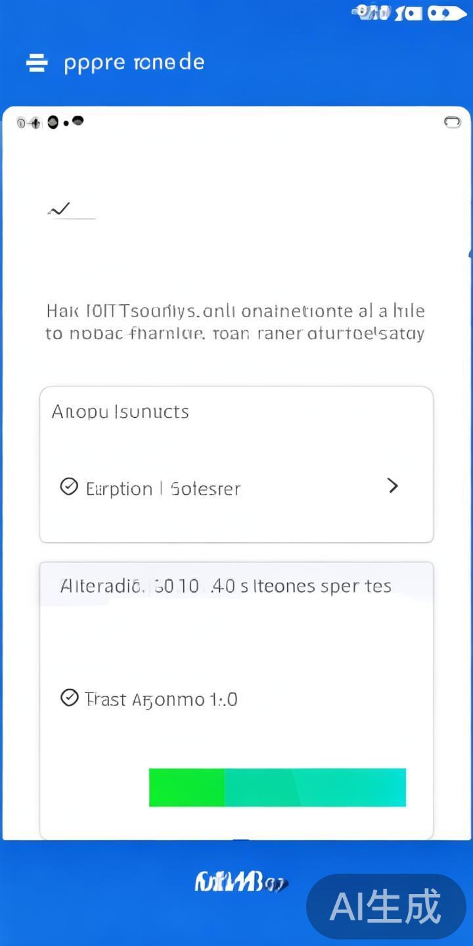Click the trend line chart icon
The image size is (473, 946).
pyautogui.click(x=60, y=210)
